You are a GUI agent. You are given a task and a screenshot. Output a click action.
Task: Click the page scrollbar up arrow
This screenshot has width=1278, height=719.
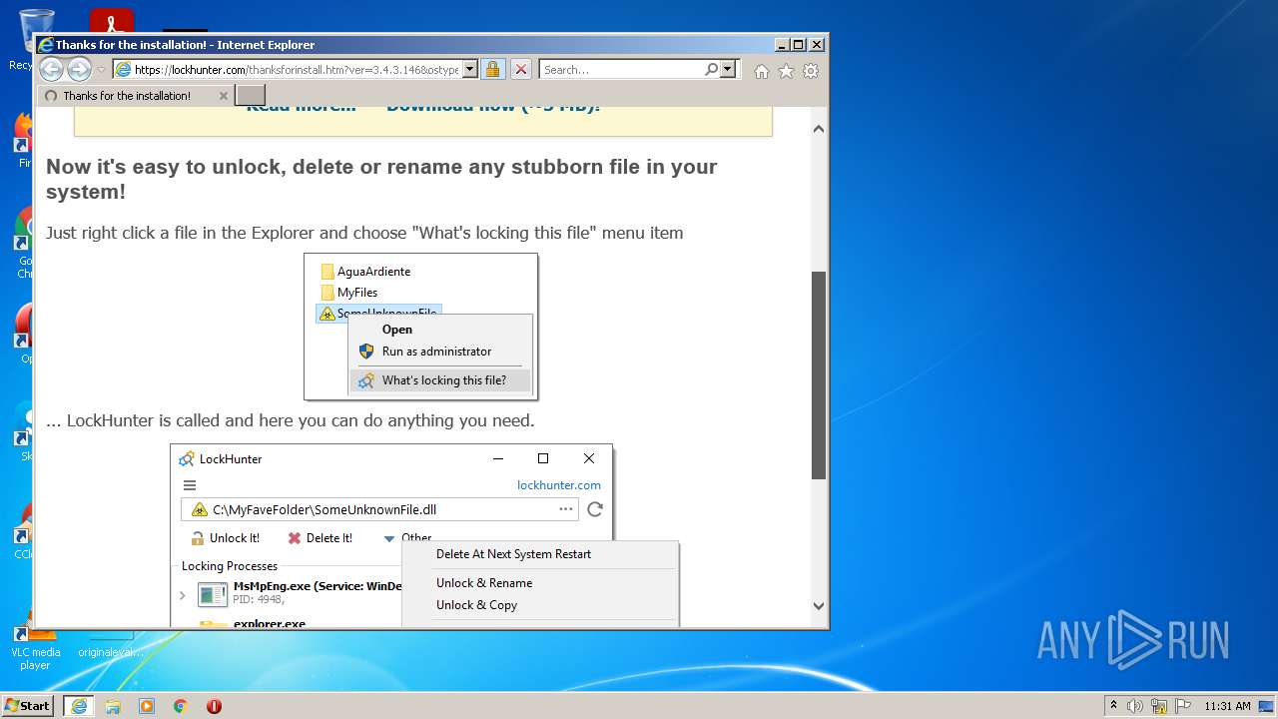(819, 129)
